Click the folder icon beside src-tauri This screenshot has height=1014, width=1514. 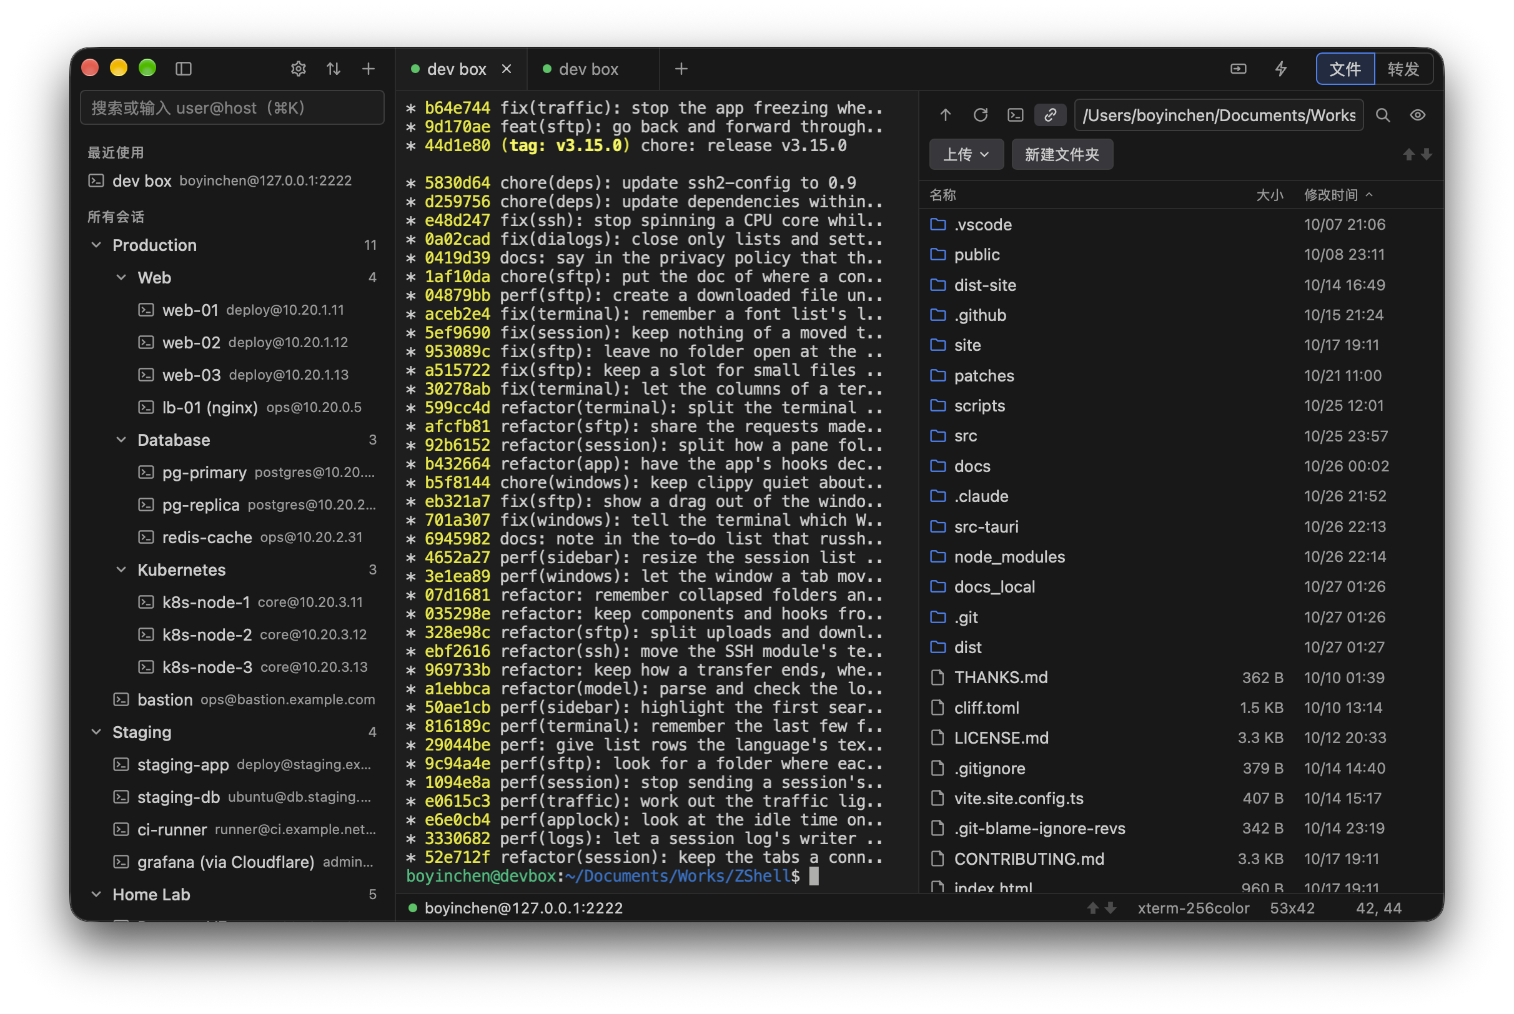click(x=938, y=526)
